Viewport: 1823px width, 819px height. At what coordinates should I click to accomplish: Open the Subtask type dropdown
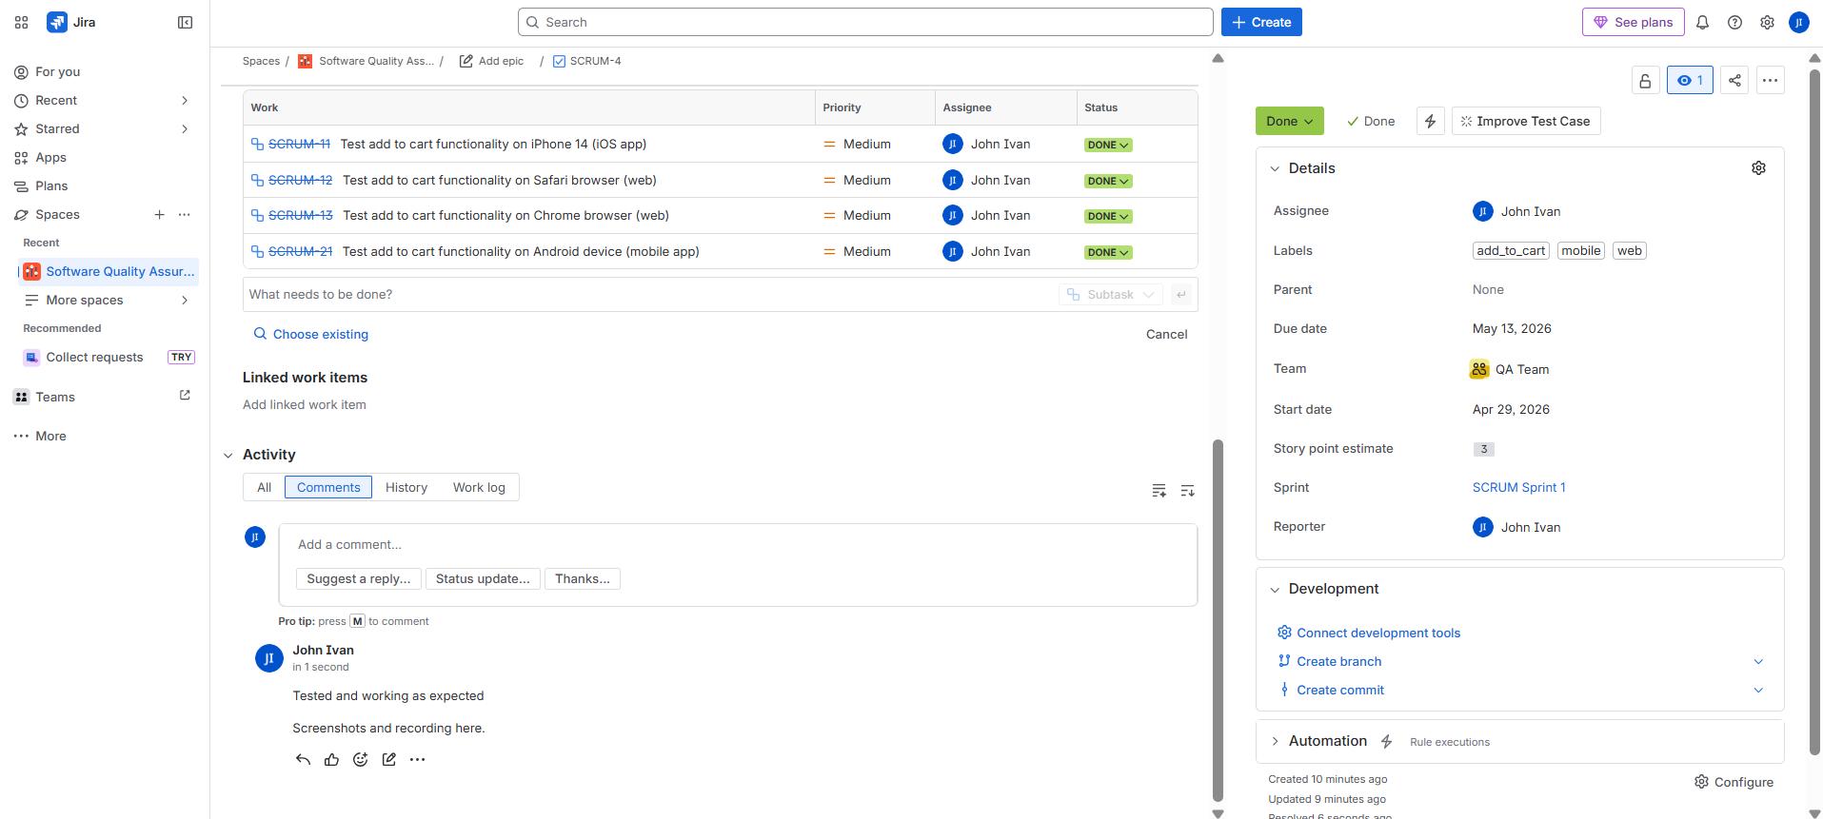[1110, 295]
